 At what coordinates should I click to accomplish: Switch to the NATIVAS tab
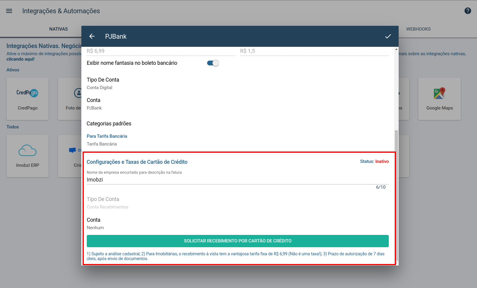pyautogui.click(x=59, y=29)
